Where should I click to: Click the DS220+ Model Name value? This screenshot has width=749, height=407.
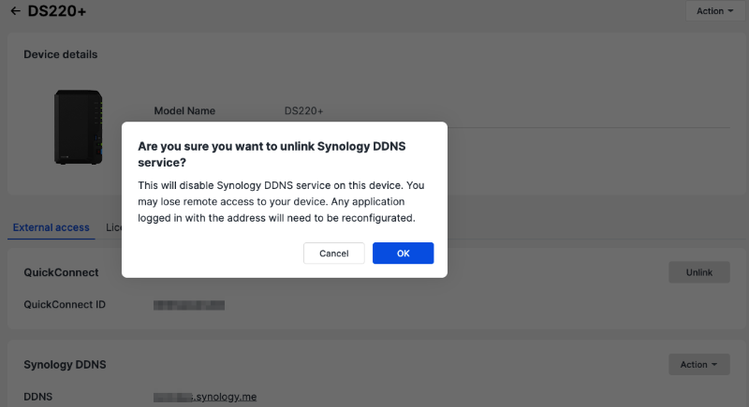[x=303, y=110]
